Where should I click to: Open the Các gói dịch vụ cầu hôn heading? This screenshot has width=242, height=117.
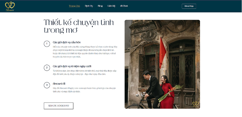tap(67, 42)
